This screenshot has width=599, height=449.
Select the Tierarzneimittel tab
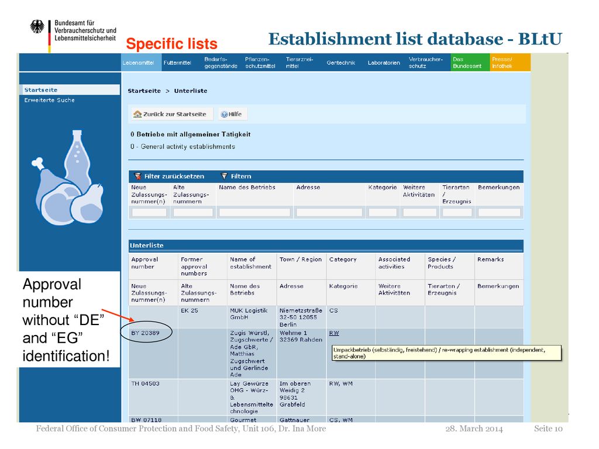click(299, 63)
